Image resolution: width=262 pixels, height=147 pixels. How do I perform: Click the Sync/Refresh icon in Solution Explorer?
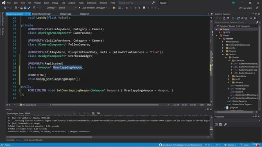pos(238,18)
